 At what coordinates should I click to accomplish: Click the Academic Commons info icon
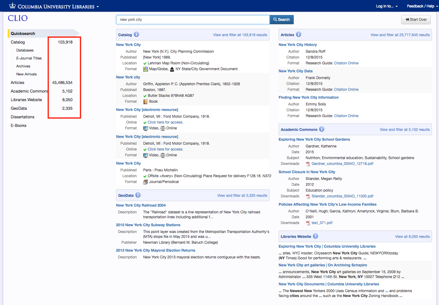click(x=322, y=129)
